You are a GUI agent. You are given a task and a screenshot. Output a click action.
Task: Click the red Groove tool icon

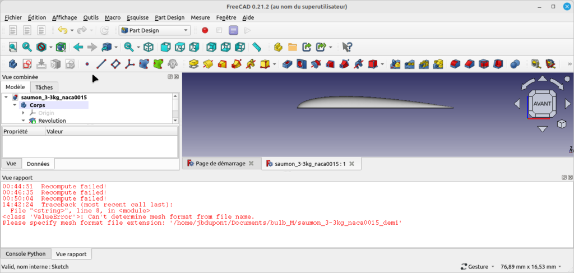[x=316, y=64]
